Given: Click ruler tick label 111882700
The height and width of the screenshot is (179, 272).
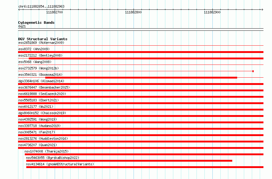Looking at the screenshot, I should tap(54, 12).
